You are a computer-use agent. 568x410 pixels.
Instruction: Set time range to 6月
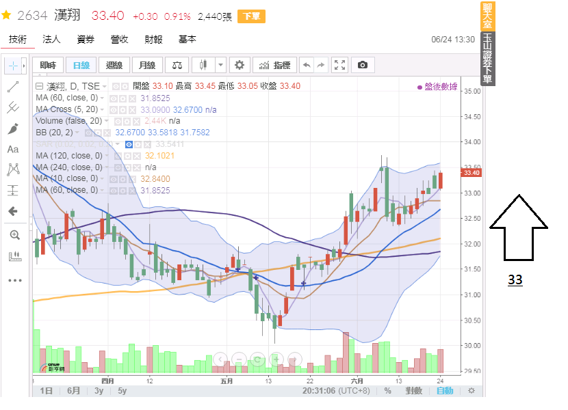coord(73,391)
